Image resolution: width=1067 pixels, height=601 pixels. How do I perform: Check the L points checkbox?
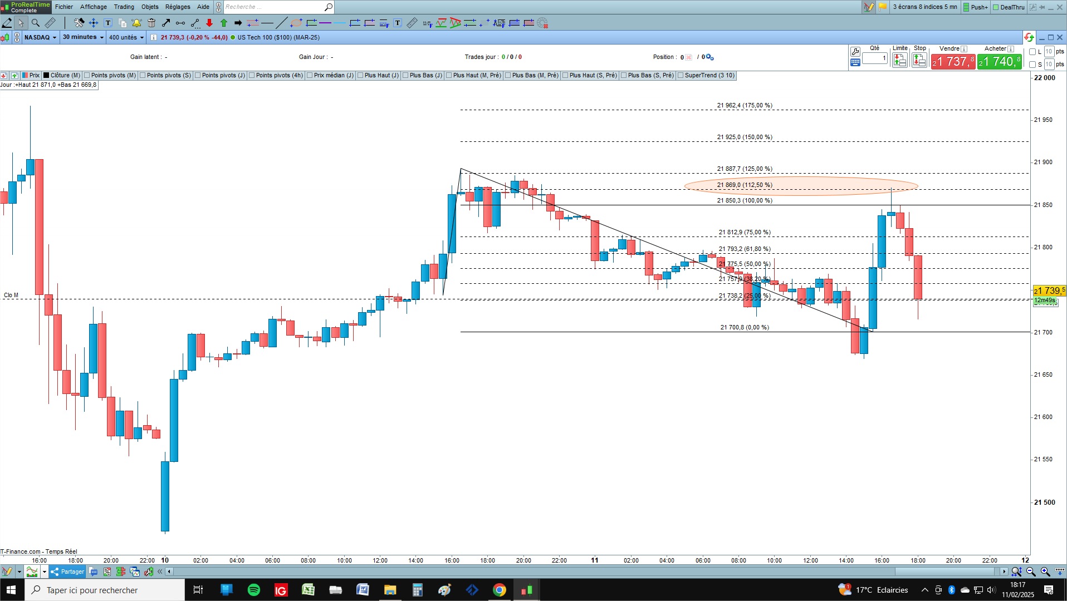tap(1032, 52)
